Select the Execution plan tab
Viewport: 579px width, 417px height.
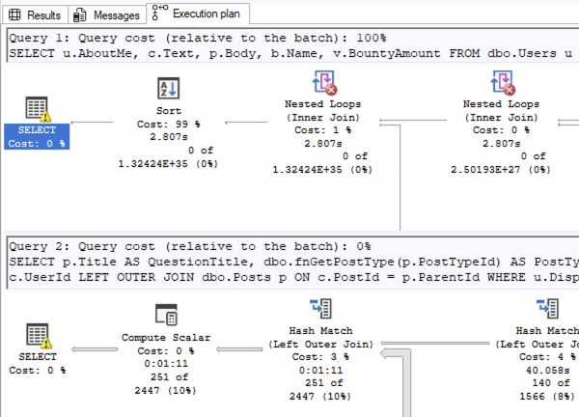(198, 15)
